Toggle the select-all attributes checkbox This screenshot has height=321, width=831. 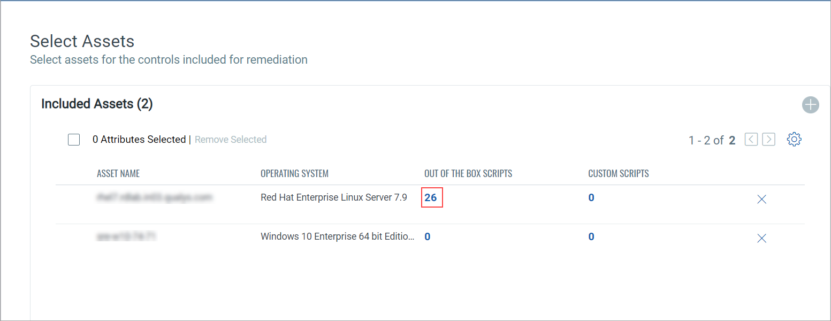tap(74, 140)
